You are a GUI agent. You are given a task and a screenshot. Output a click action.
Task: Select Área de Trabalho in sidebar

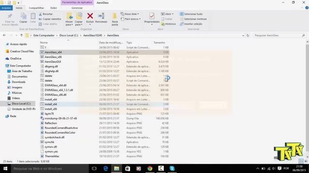[x=22, y=71]
